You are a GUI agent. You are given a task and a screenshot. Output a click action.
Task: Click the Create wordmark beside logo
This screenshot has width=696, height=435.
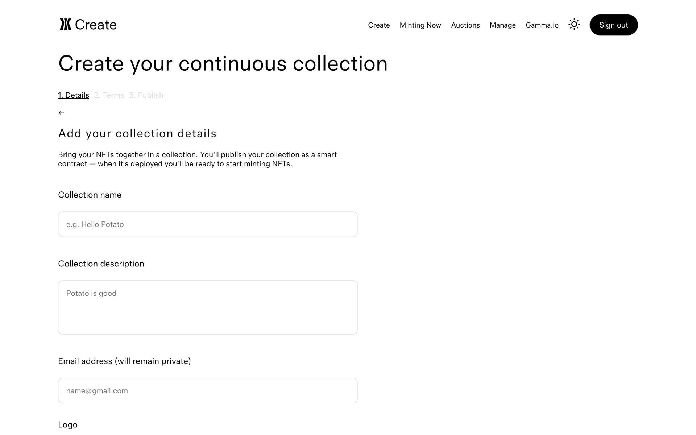(x=96, y=25)
